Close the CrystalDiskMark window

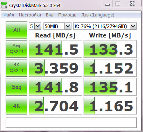point(132,4)
